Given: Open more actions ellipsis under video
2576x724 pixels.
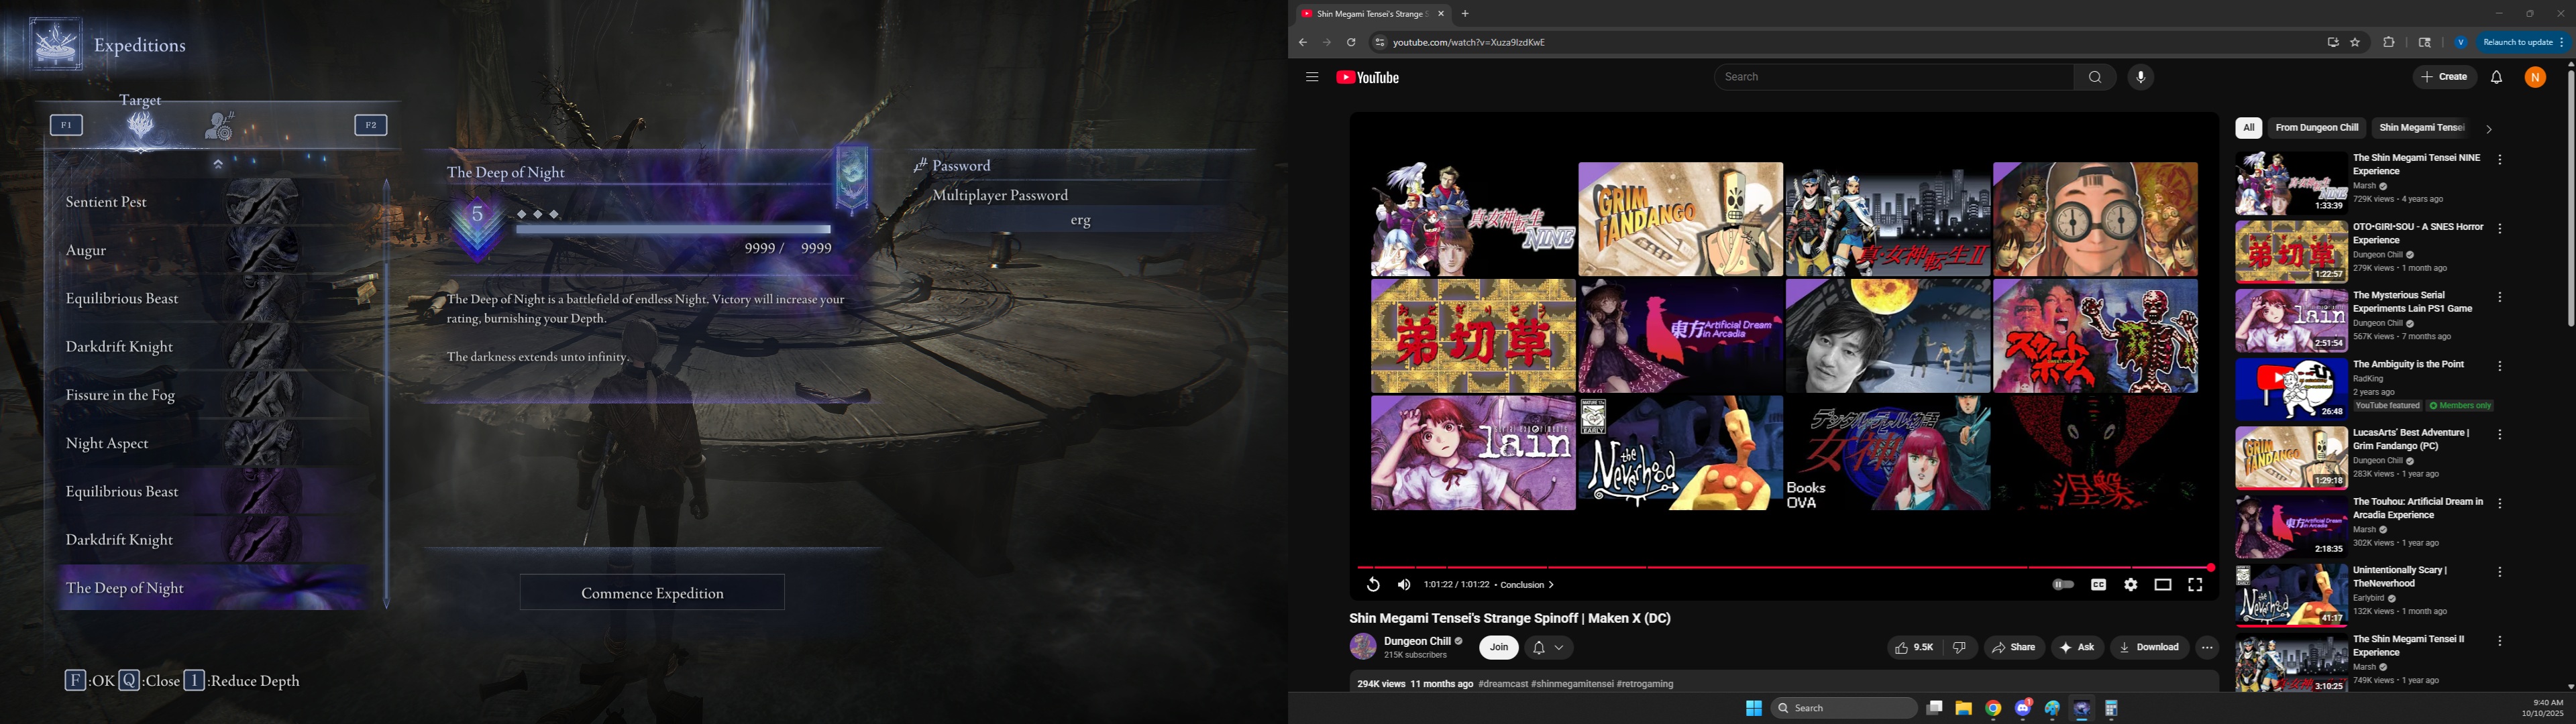Looking at the screenshot, I should [2207, 648].
